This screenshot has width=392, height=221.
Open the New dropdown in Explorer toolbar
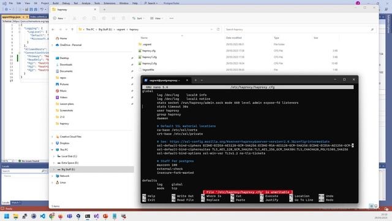tap(59, 18)
